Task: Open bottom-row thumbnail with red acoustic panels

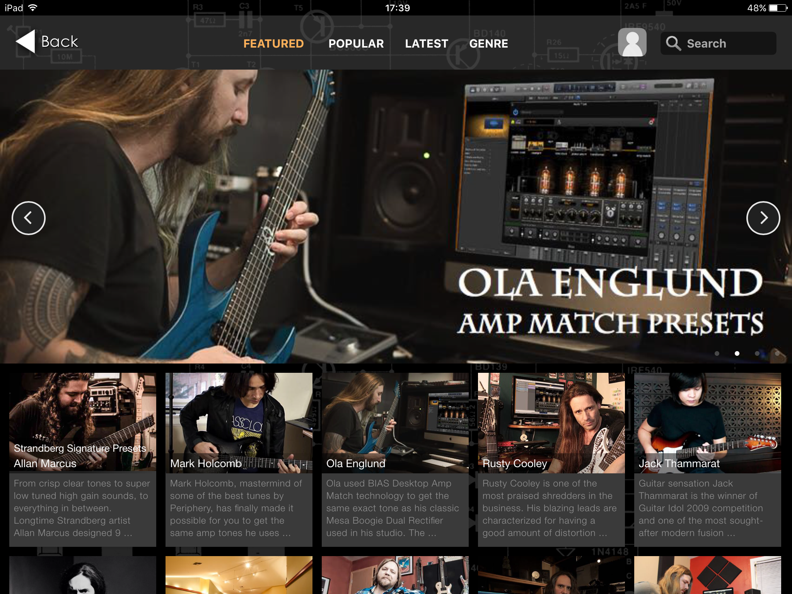Action: click(x=708, y=575)
